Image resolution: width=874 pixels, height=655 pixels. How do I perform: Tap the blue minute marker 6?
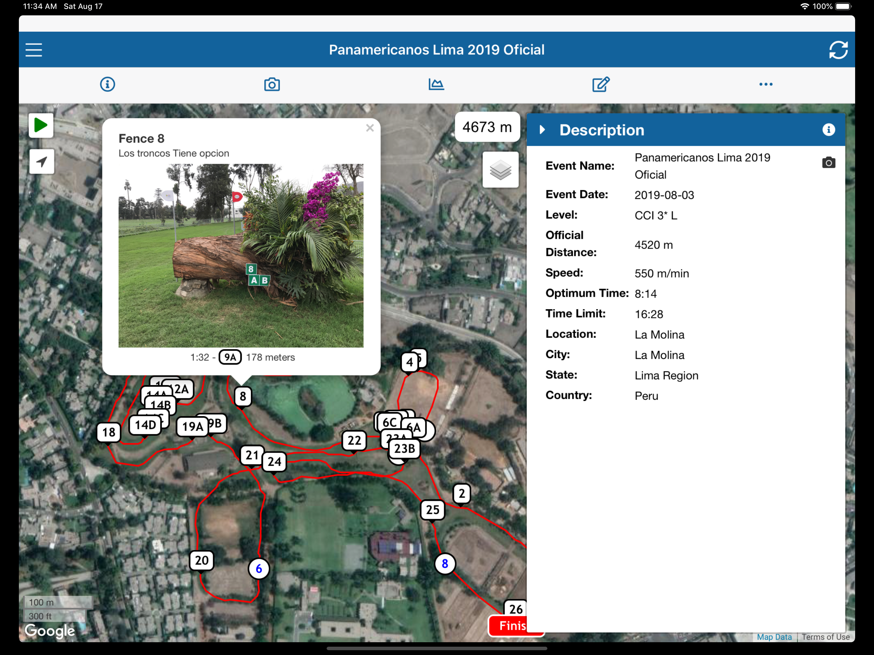coord(258,569)
